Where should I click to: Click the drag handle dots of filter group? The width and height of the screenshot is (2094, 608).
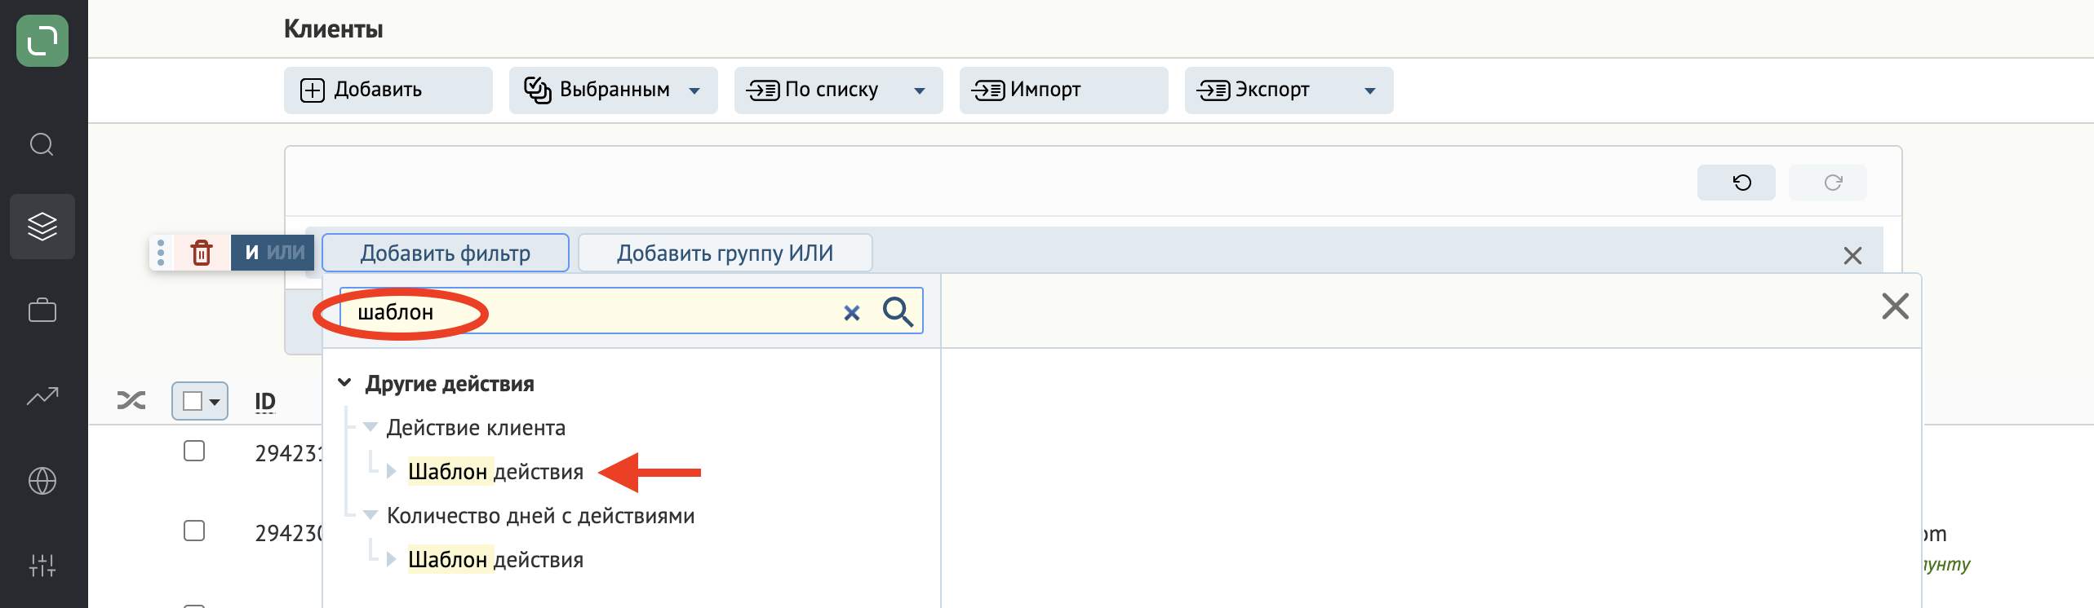click(161, 253)
